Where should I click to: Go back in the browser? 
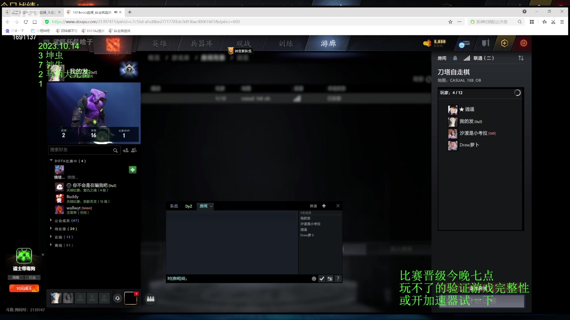[8, 22]
